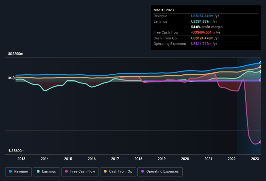Toggle the Cash From Op legend button
The width and height of the screenshot is (266, 181).
pos(118,172)
